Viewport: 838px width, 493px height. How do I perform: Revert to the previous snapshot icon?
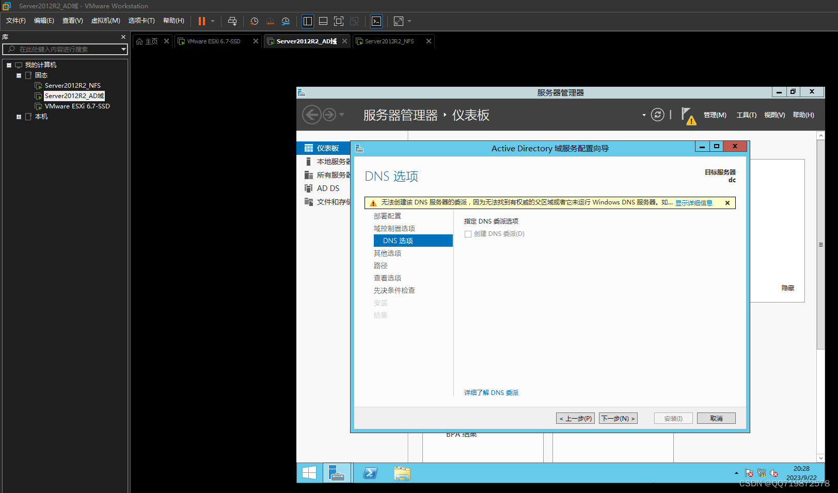[x=270, y=21]
